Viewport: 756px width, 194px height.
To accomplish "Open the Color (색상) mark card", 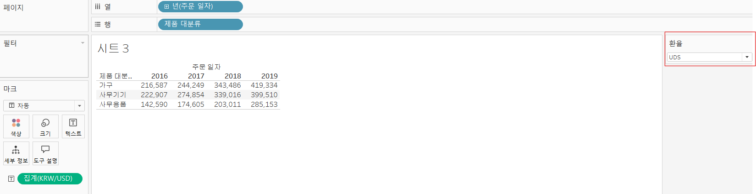I will pos(16,126).
